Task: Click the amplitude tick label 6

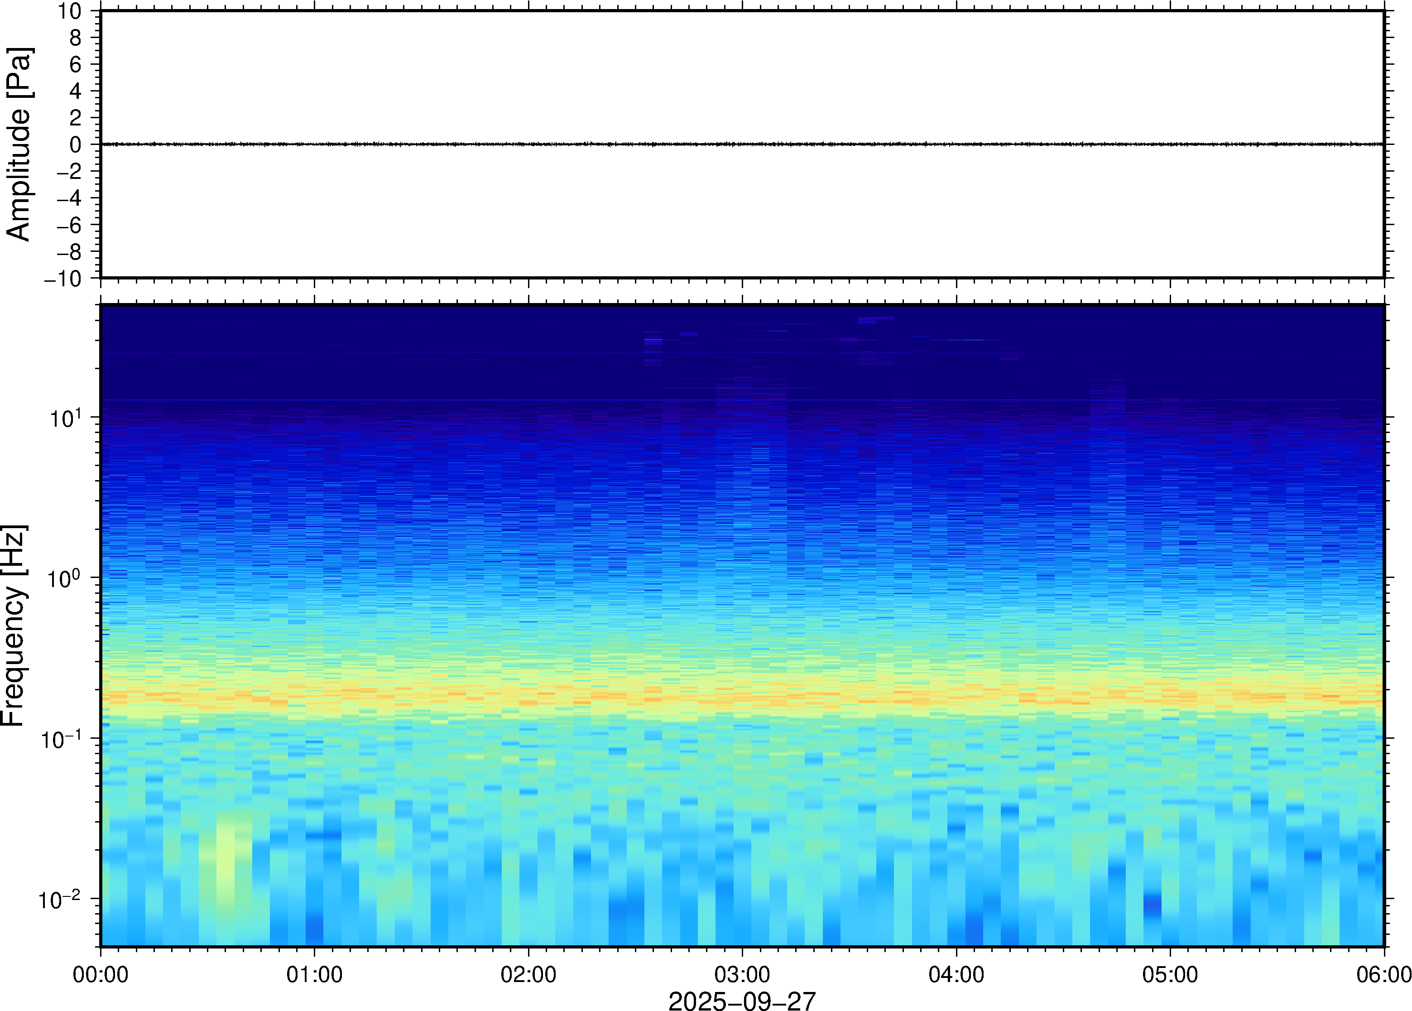Action: tap(76, 64)
